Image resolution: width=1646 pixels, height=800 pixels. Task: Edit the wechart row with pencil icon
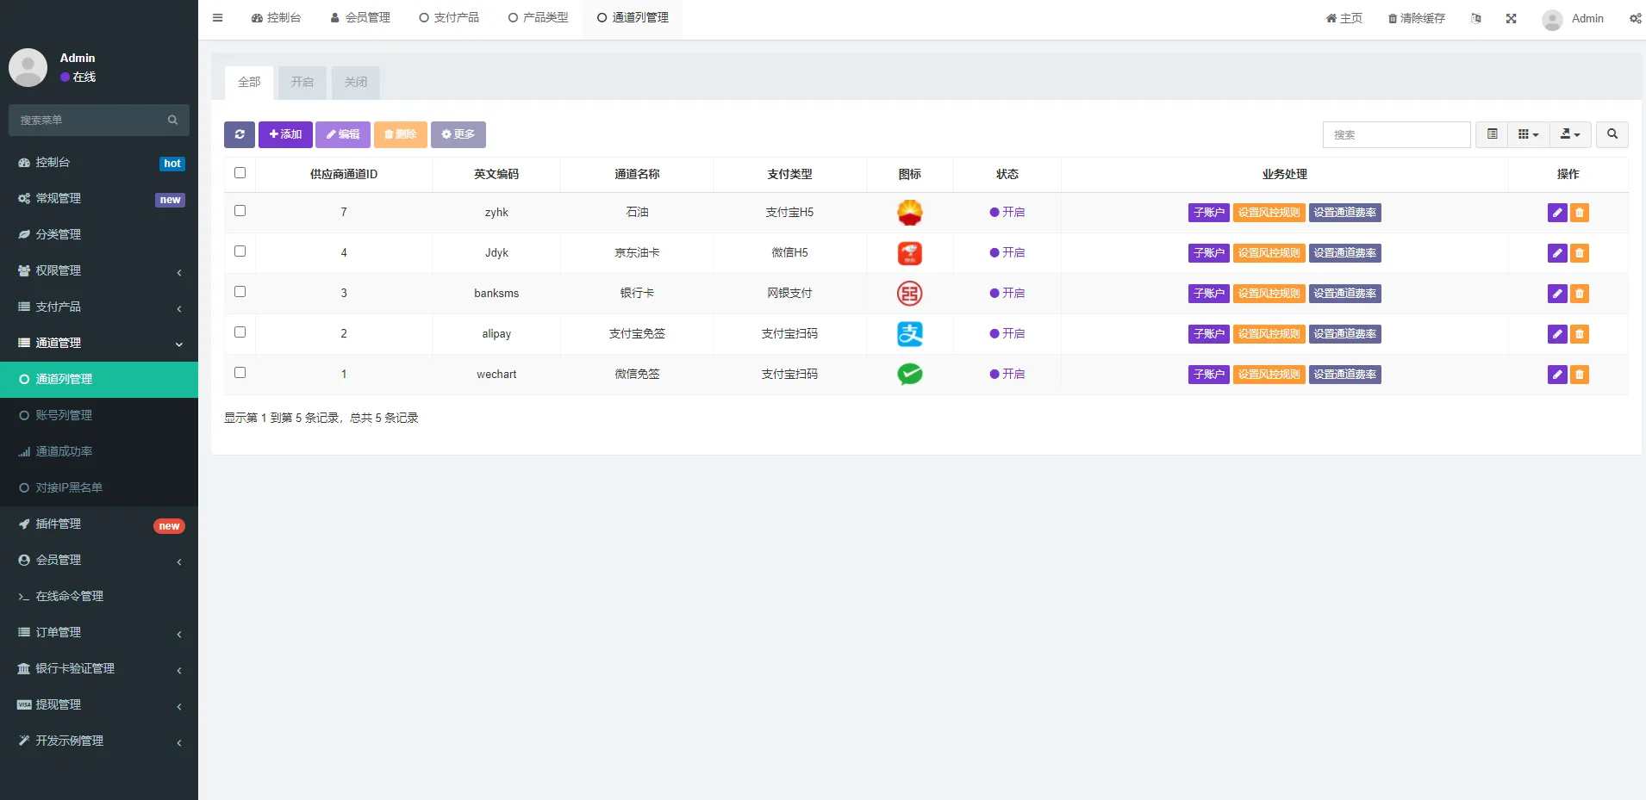[x=1557, y=375]
